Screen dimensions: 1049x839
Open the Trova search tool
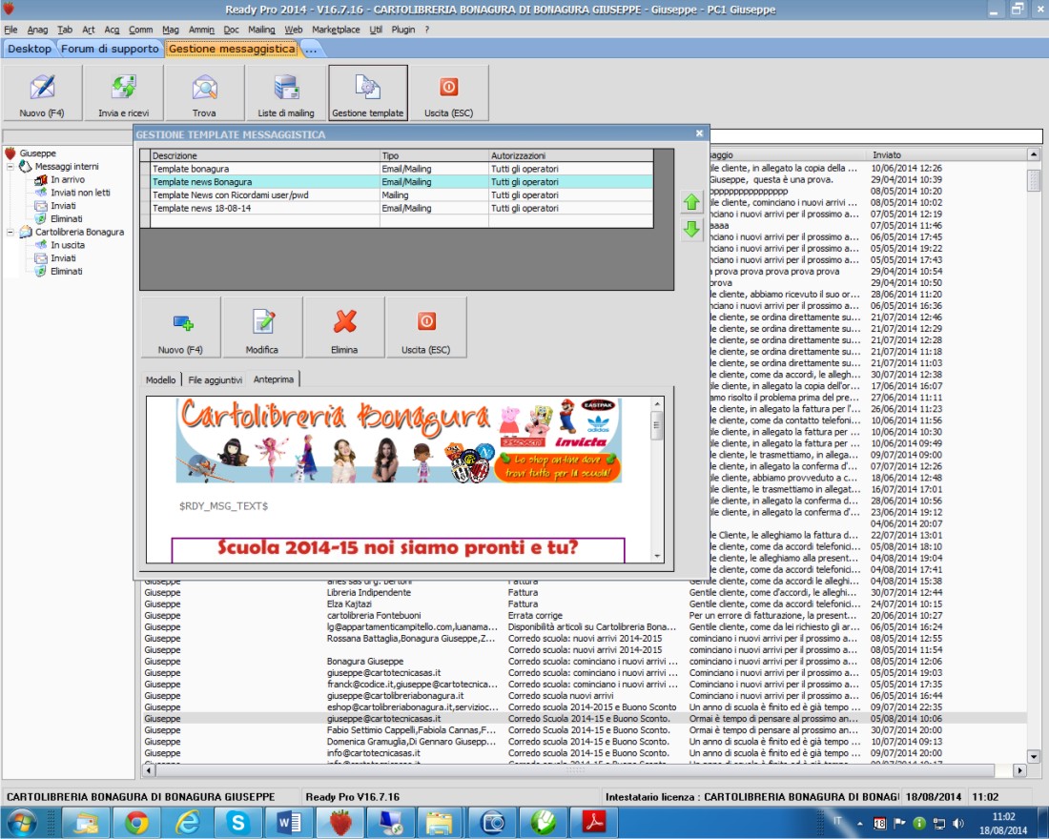tap(205, 93)
